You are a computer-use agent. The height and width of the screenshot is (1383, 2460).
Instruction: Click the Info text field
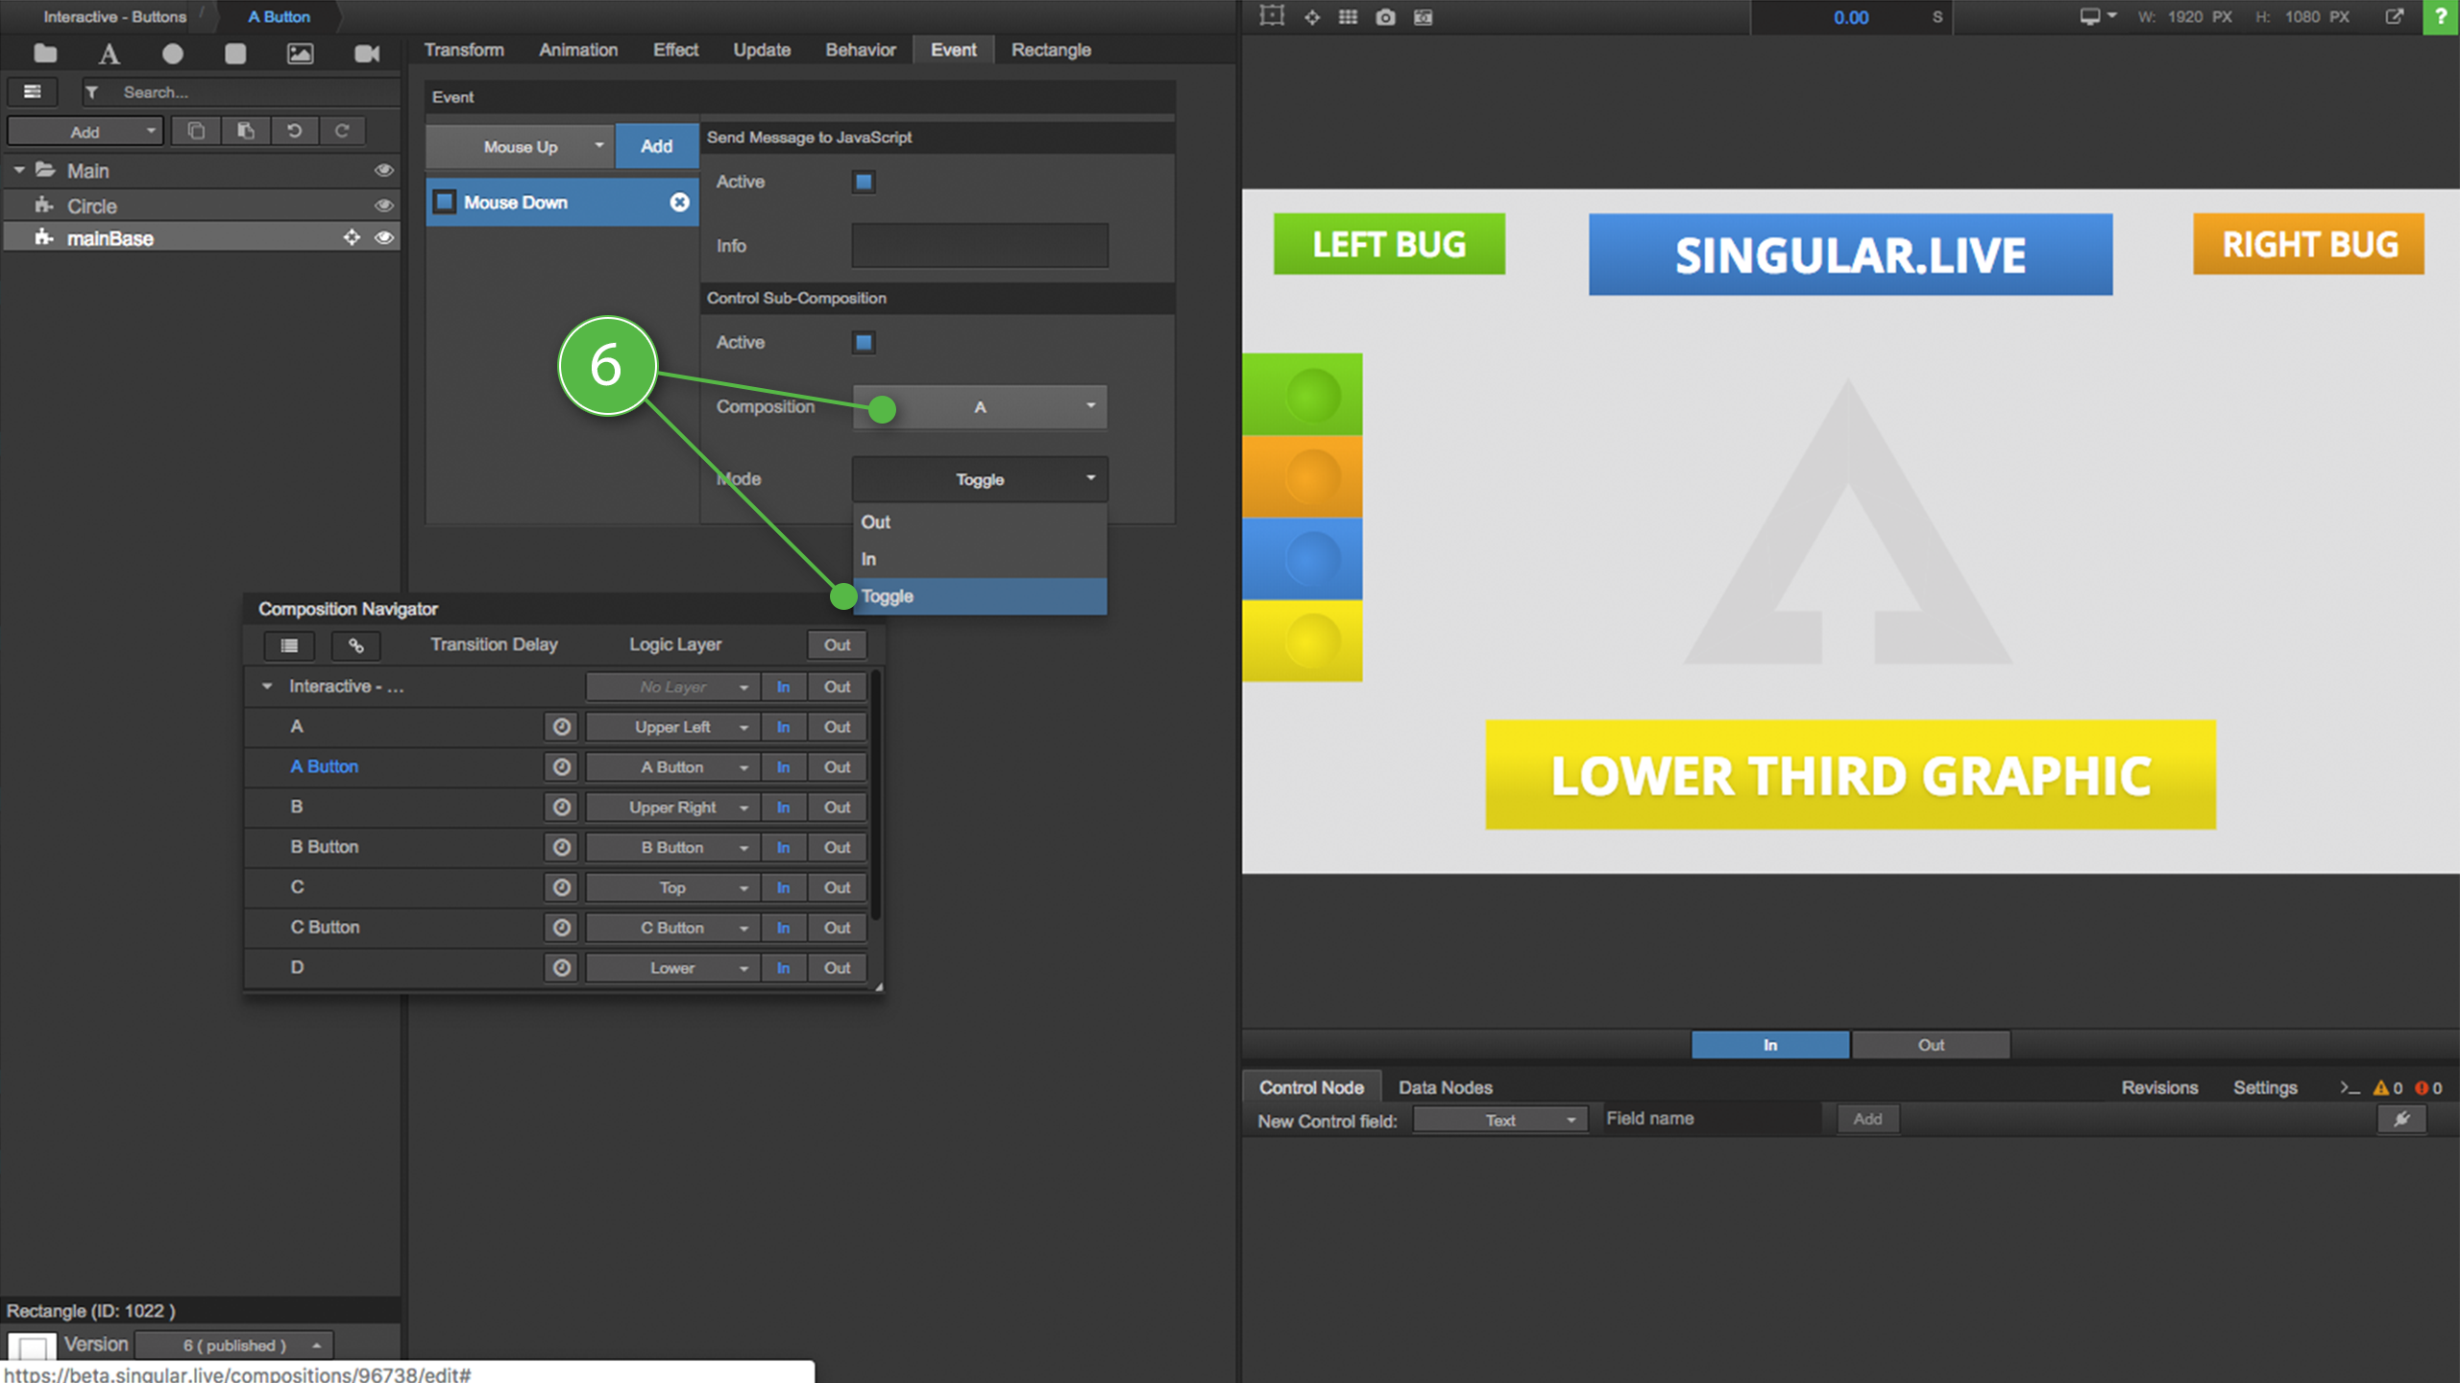tap(980, 246)
